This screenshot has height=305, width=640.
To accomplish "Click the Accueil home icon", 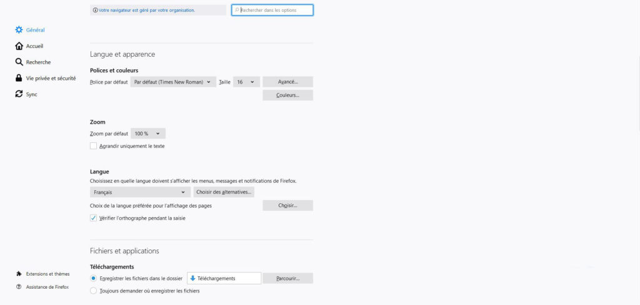I will 19,46.
